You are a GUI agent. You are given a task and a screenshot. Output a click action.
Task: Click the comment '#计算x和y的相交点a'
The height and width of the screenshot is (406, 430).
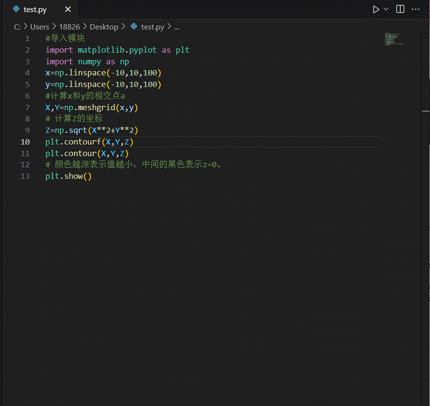coord(86,96)
